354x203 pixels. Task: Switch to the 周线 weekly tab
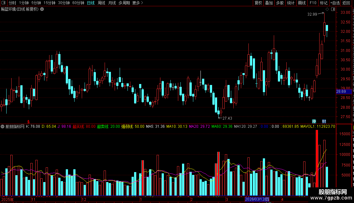[x=102, y=3]
